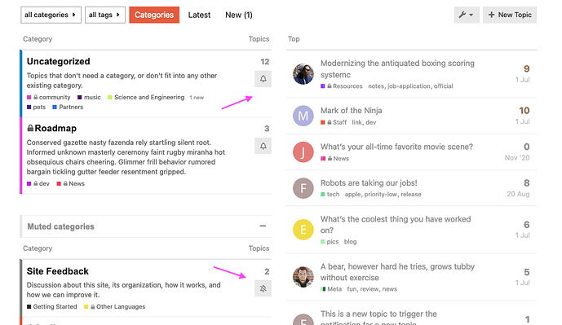Click the bear topic author avatar
This screenshot has width=562, height=325.
coord(303,277)
